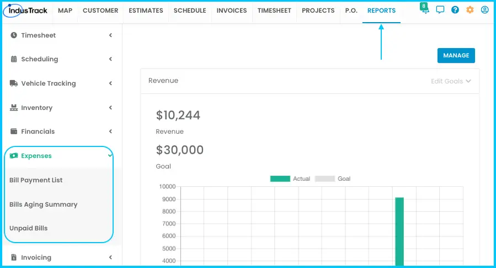
Task: Expand the Inventory section chevron
Action: (x=110, y=107)
